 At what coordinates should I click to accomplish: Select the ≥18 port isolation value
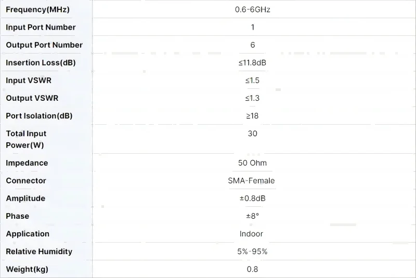253,115
